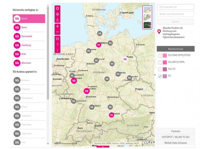Open help via question mark icon
The width and height of the screenshot is (200, 149).
pos(57,44)
